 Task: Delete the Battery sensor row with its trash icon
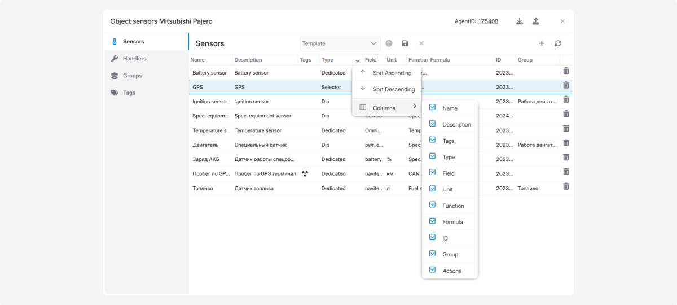tap(566, 71)
